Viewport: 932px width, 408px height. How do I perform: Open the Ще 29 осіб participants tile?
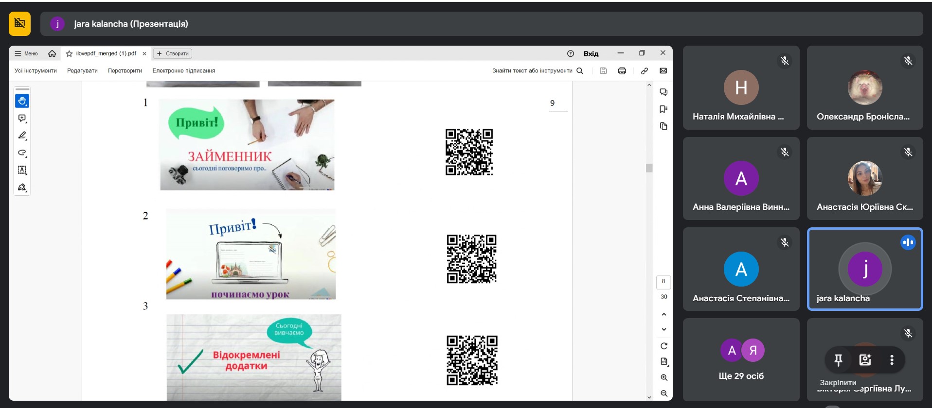click(x=741, y=359)
